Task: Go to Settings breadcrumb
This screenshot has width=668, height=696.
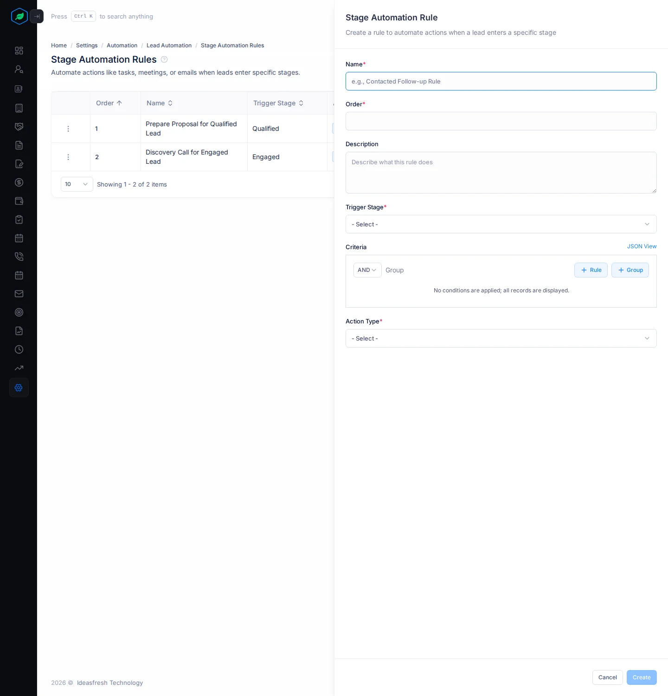Action: pos(87,45)
